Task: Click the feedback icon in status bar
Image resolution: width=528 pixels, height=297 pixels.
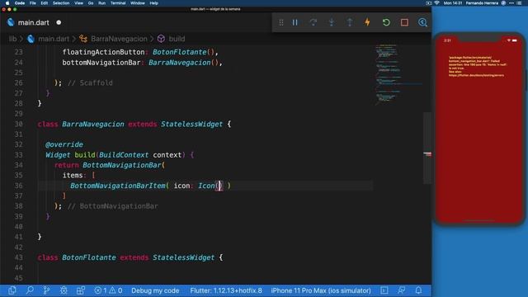Action: (x=402, y=290)
